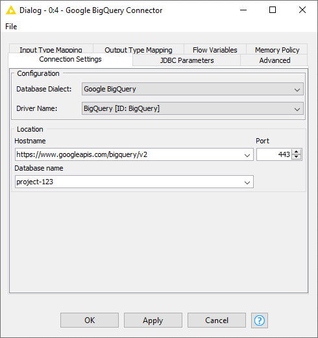Click the Port label text
The image size is (318, 338).
[x=262, y=141]
